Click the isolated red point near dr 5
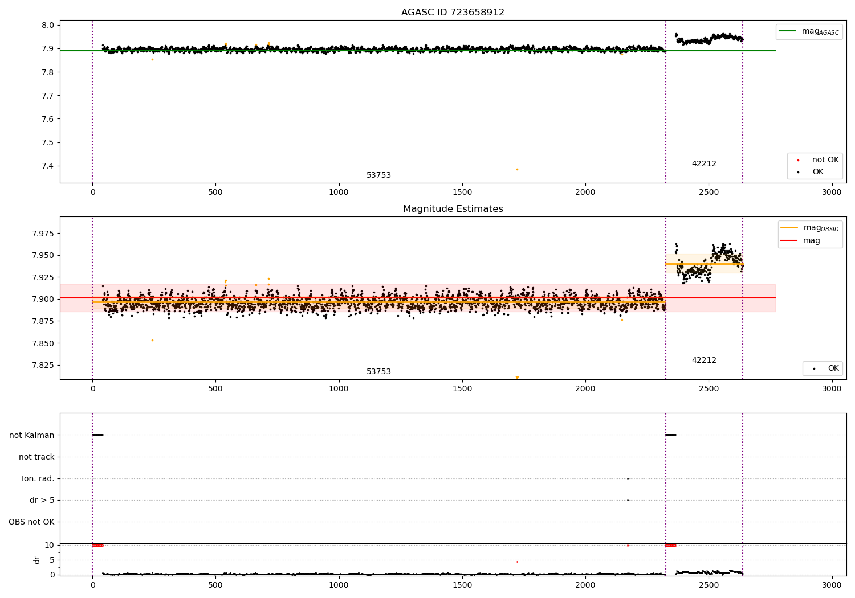Image resolution: width=855 pixels, height=598 pixels. [x=517, y=562]
